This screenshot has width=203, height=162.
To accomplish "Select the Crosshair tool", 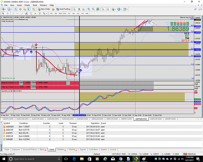I will [x=8, y=13].
